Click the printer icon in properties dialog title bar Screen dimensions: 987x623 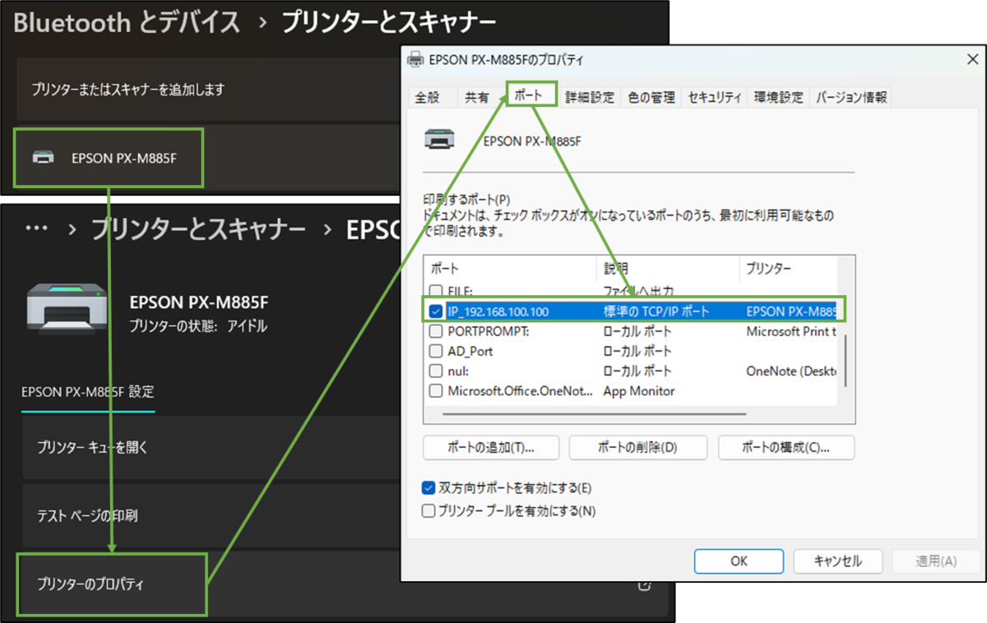[x=417, y=59]
